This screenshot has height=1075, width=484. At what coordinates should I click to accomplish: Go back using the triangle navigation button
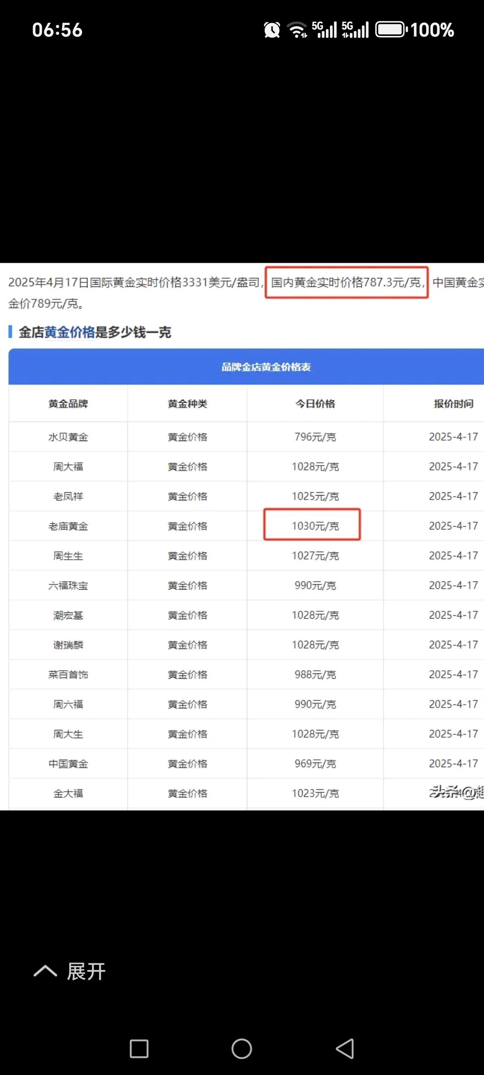point(345,1049)
